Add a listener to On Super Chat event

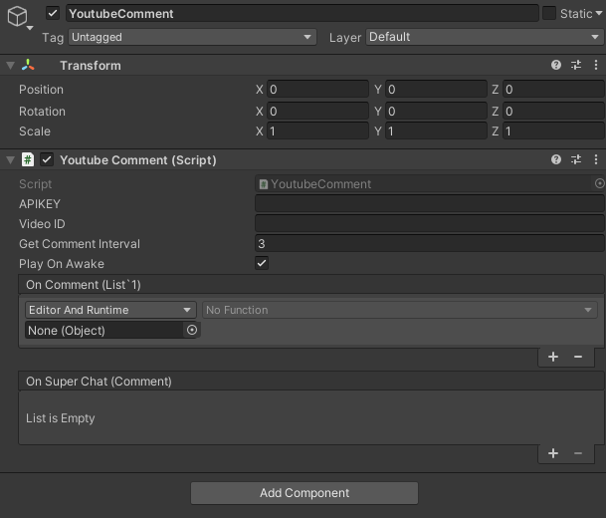(553, 453)
